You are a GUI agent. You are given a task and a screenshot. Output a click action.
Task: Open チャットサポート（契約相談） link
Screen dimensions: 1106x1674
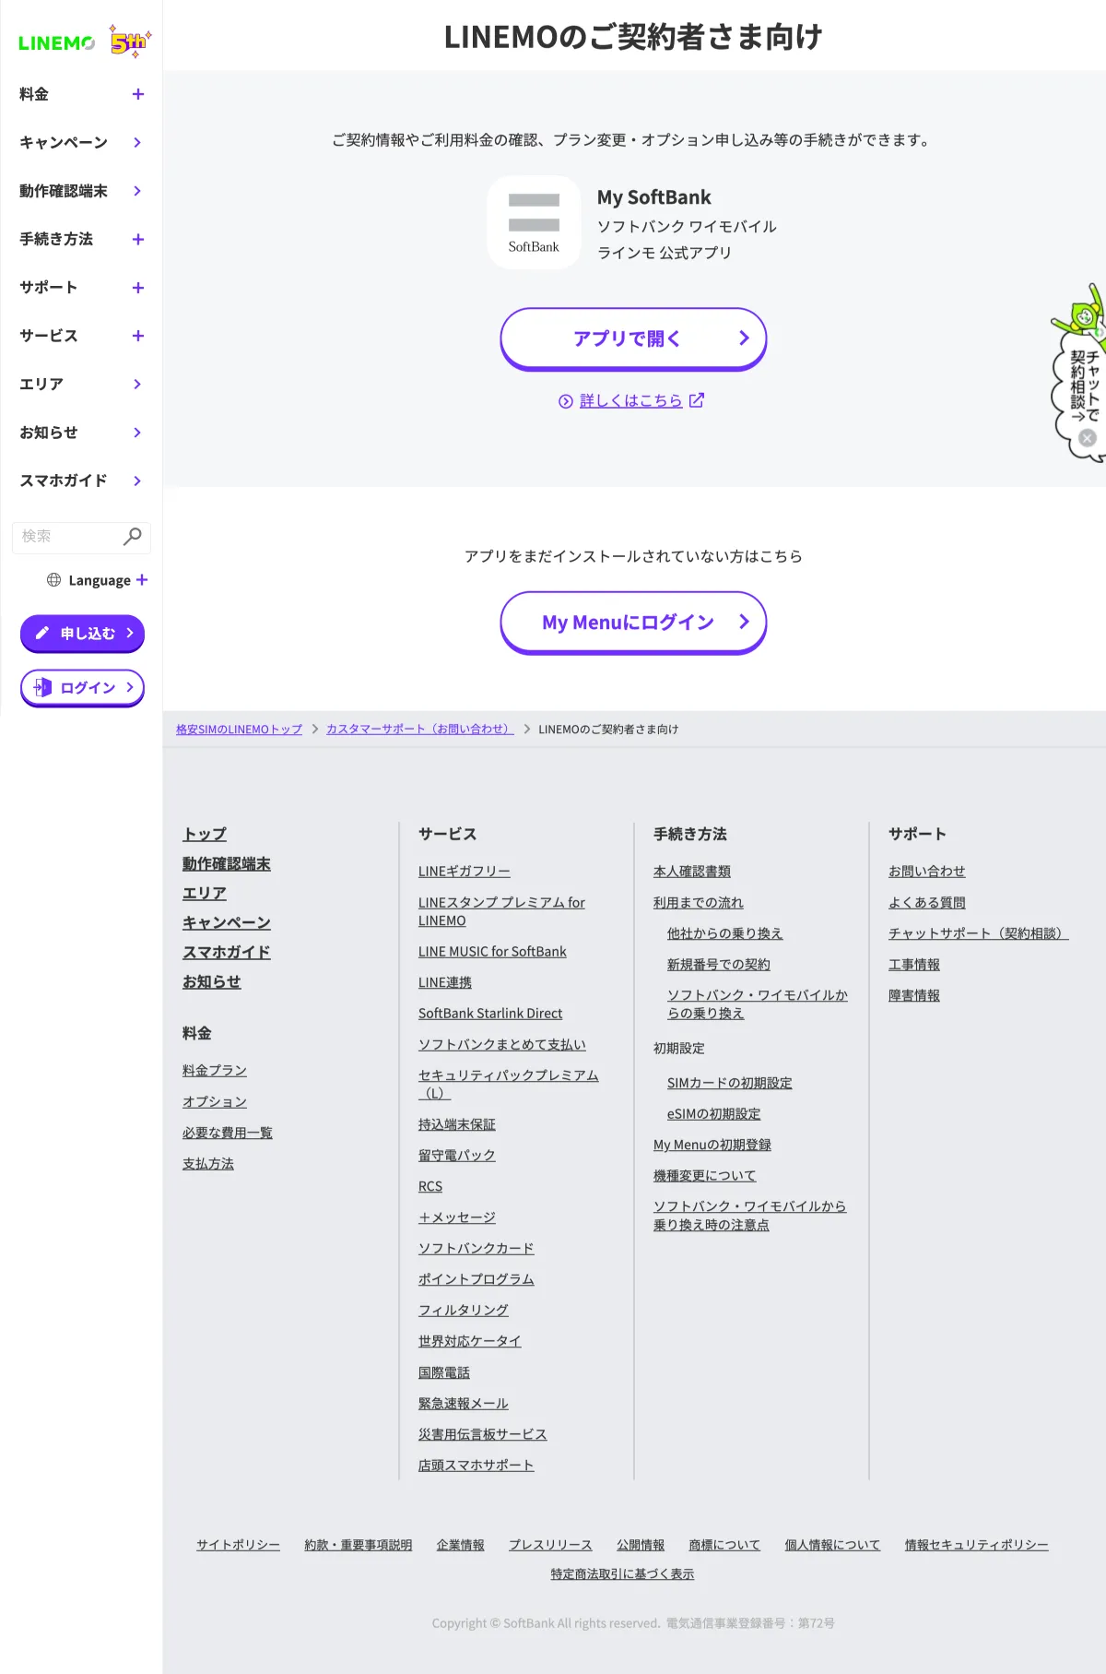pyautogui.click(x=979, y=933)
